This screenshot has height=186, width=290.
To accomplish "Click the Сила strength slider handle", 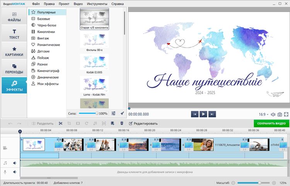I will click(x=97, y=113).
